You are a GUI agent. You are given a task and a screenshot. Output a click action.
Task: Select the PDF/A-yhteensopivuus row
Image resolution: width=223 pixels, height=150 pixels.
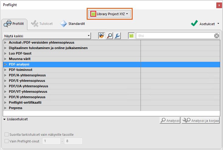(x=111, y=75)
